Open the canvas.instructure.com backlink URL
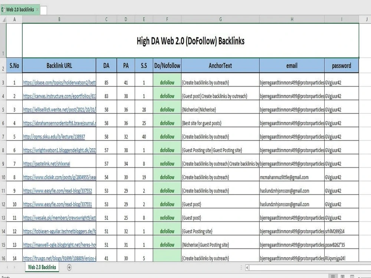 pos(59,96)
